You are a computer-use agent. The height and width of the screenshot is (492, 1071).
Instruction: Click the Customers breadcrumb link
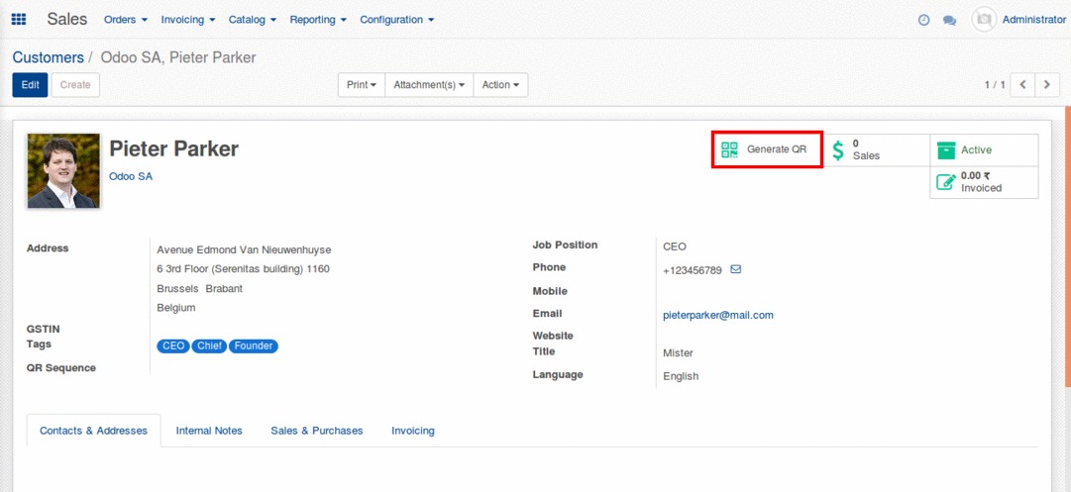click(x=48, y=57)
